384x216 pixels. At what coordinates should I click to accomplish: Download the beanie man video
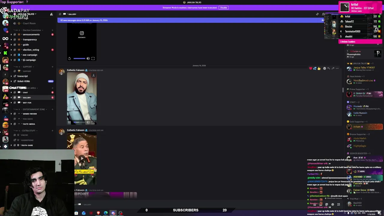[x=93, y=75]
